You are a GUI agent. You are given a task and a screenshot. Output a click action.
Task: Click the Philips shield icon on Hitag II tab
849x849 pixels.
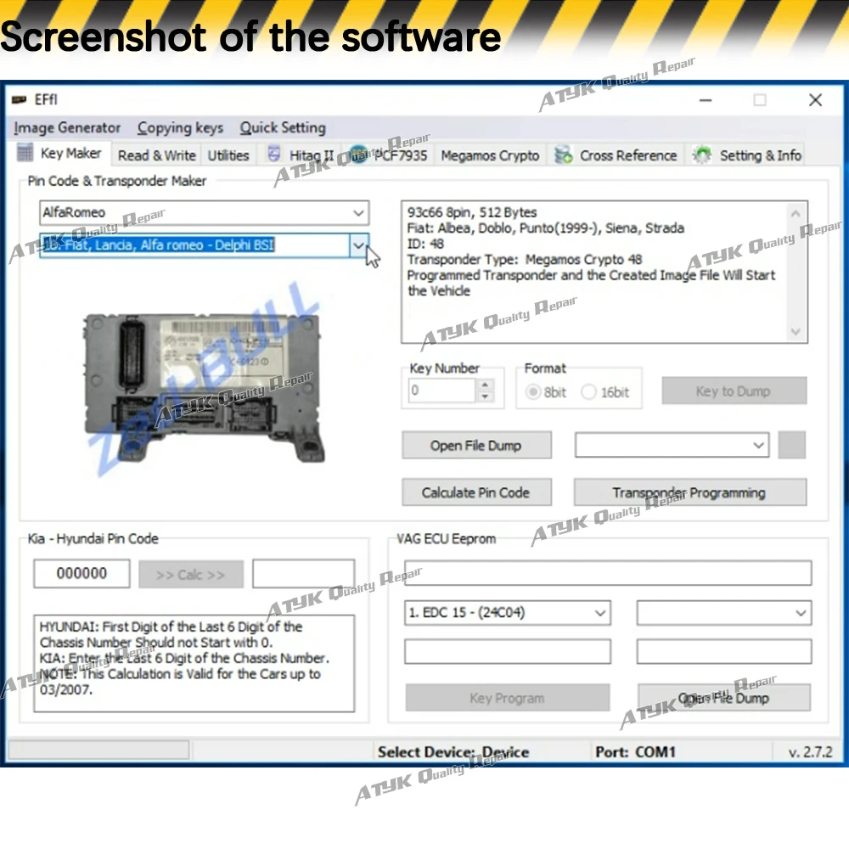tap(274, 155)
